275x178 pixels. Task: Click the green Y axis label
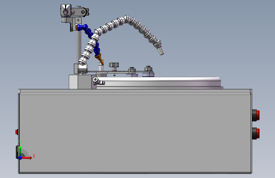click(20, 142)
